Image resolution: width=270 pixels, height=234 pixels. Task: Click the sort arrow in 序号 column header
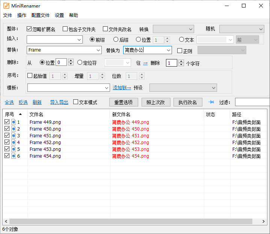click(x=20, y=114)
